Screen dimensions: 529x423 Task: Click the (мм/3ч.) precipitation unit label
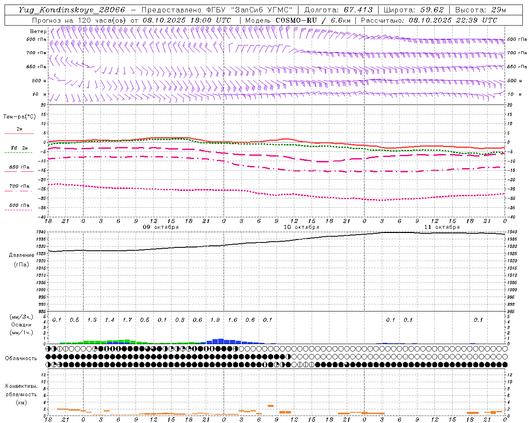pos(21,317)
